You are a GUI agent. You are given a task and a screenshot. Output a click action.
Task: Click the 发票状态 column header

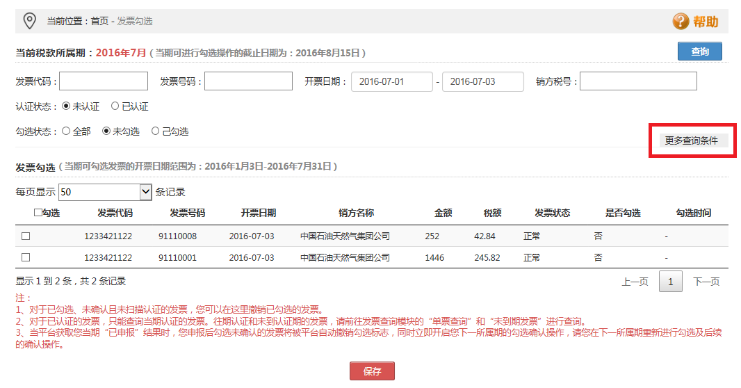coord(553,213)
